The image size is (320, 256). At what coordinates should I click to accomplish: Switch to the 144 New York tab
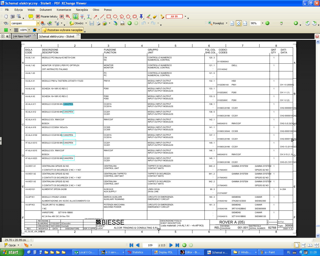pos(22,36)
